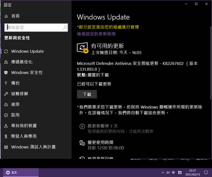Click the gear icon on taskbar 設定 button
This screenshot has width=212, height=177.
[x=8, y=172]
